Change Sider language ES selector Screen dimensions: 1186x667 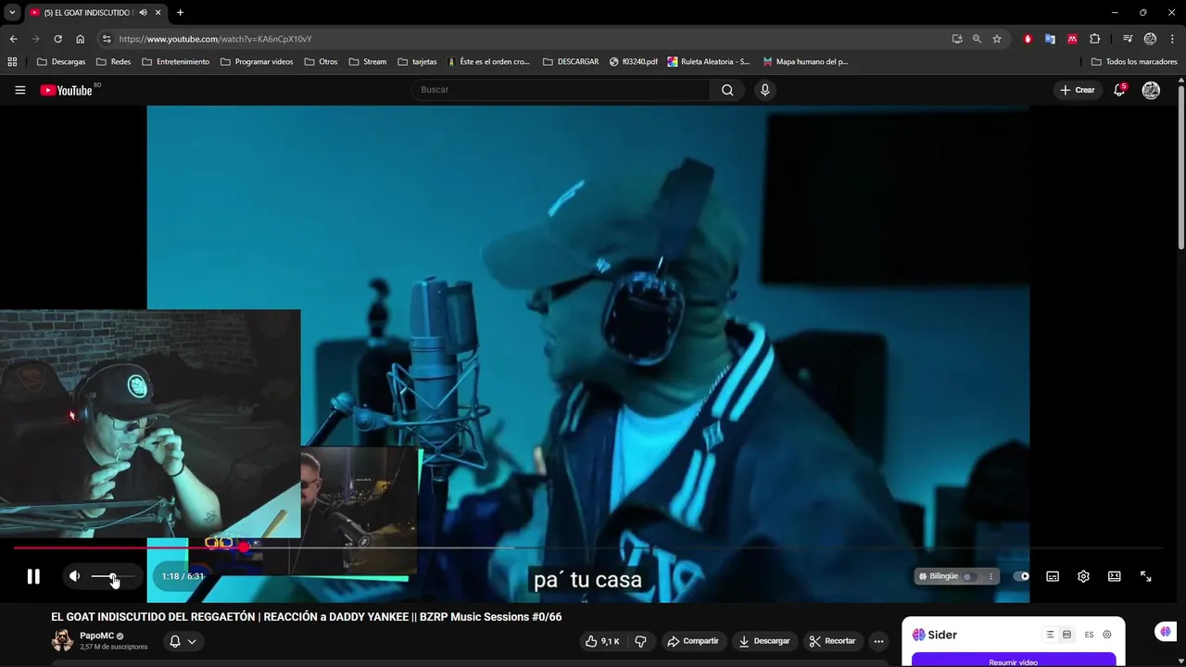pyautogui.click(x=1089, y=635)
